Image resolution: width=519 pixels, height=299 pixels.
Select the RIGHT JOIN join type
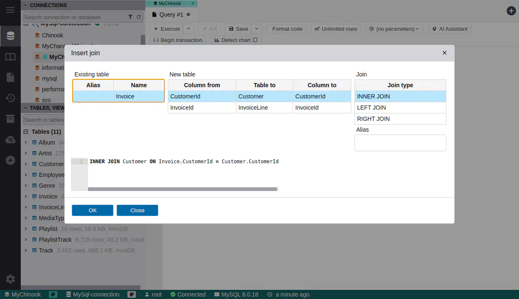400,119
